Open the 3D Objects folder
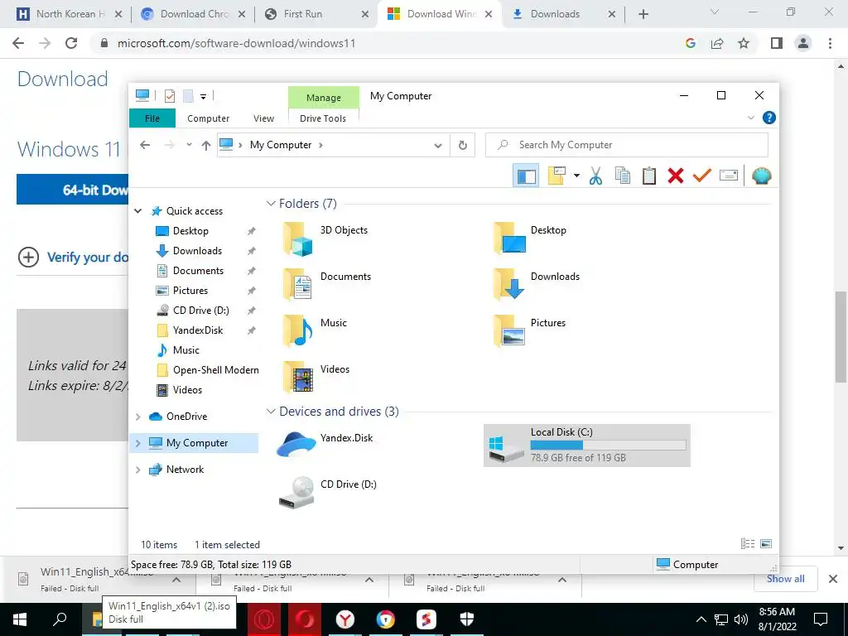The height and width of the screenshot is (636, 848). [326, 238]
